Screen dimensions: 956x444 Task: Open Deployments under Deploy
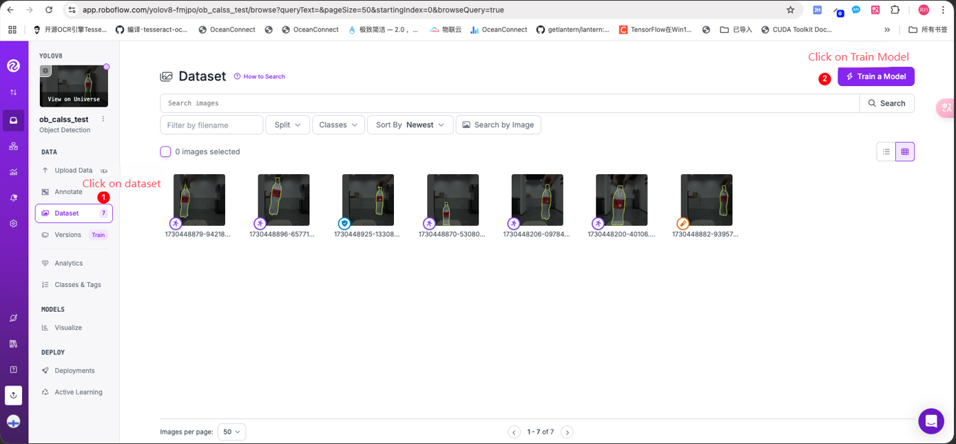click(x=74, y=370)
